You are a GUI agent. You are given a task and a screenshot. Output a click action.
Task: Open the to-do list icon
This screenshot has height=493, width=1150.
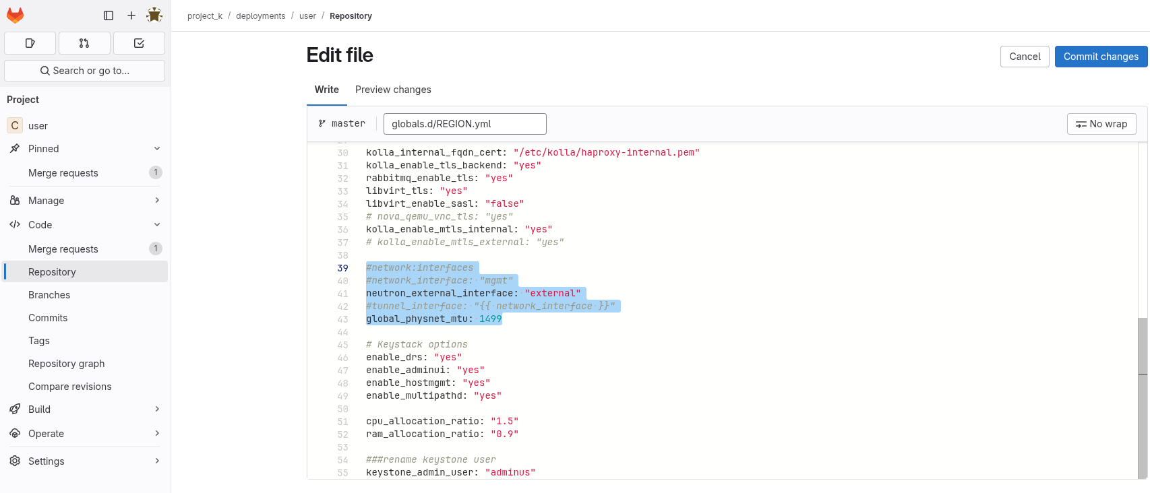coord(139,43)
